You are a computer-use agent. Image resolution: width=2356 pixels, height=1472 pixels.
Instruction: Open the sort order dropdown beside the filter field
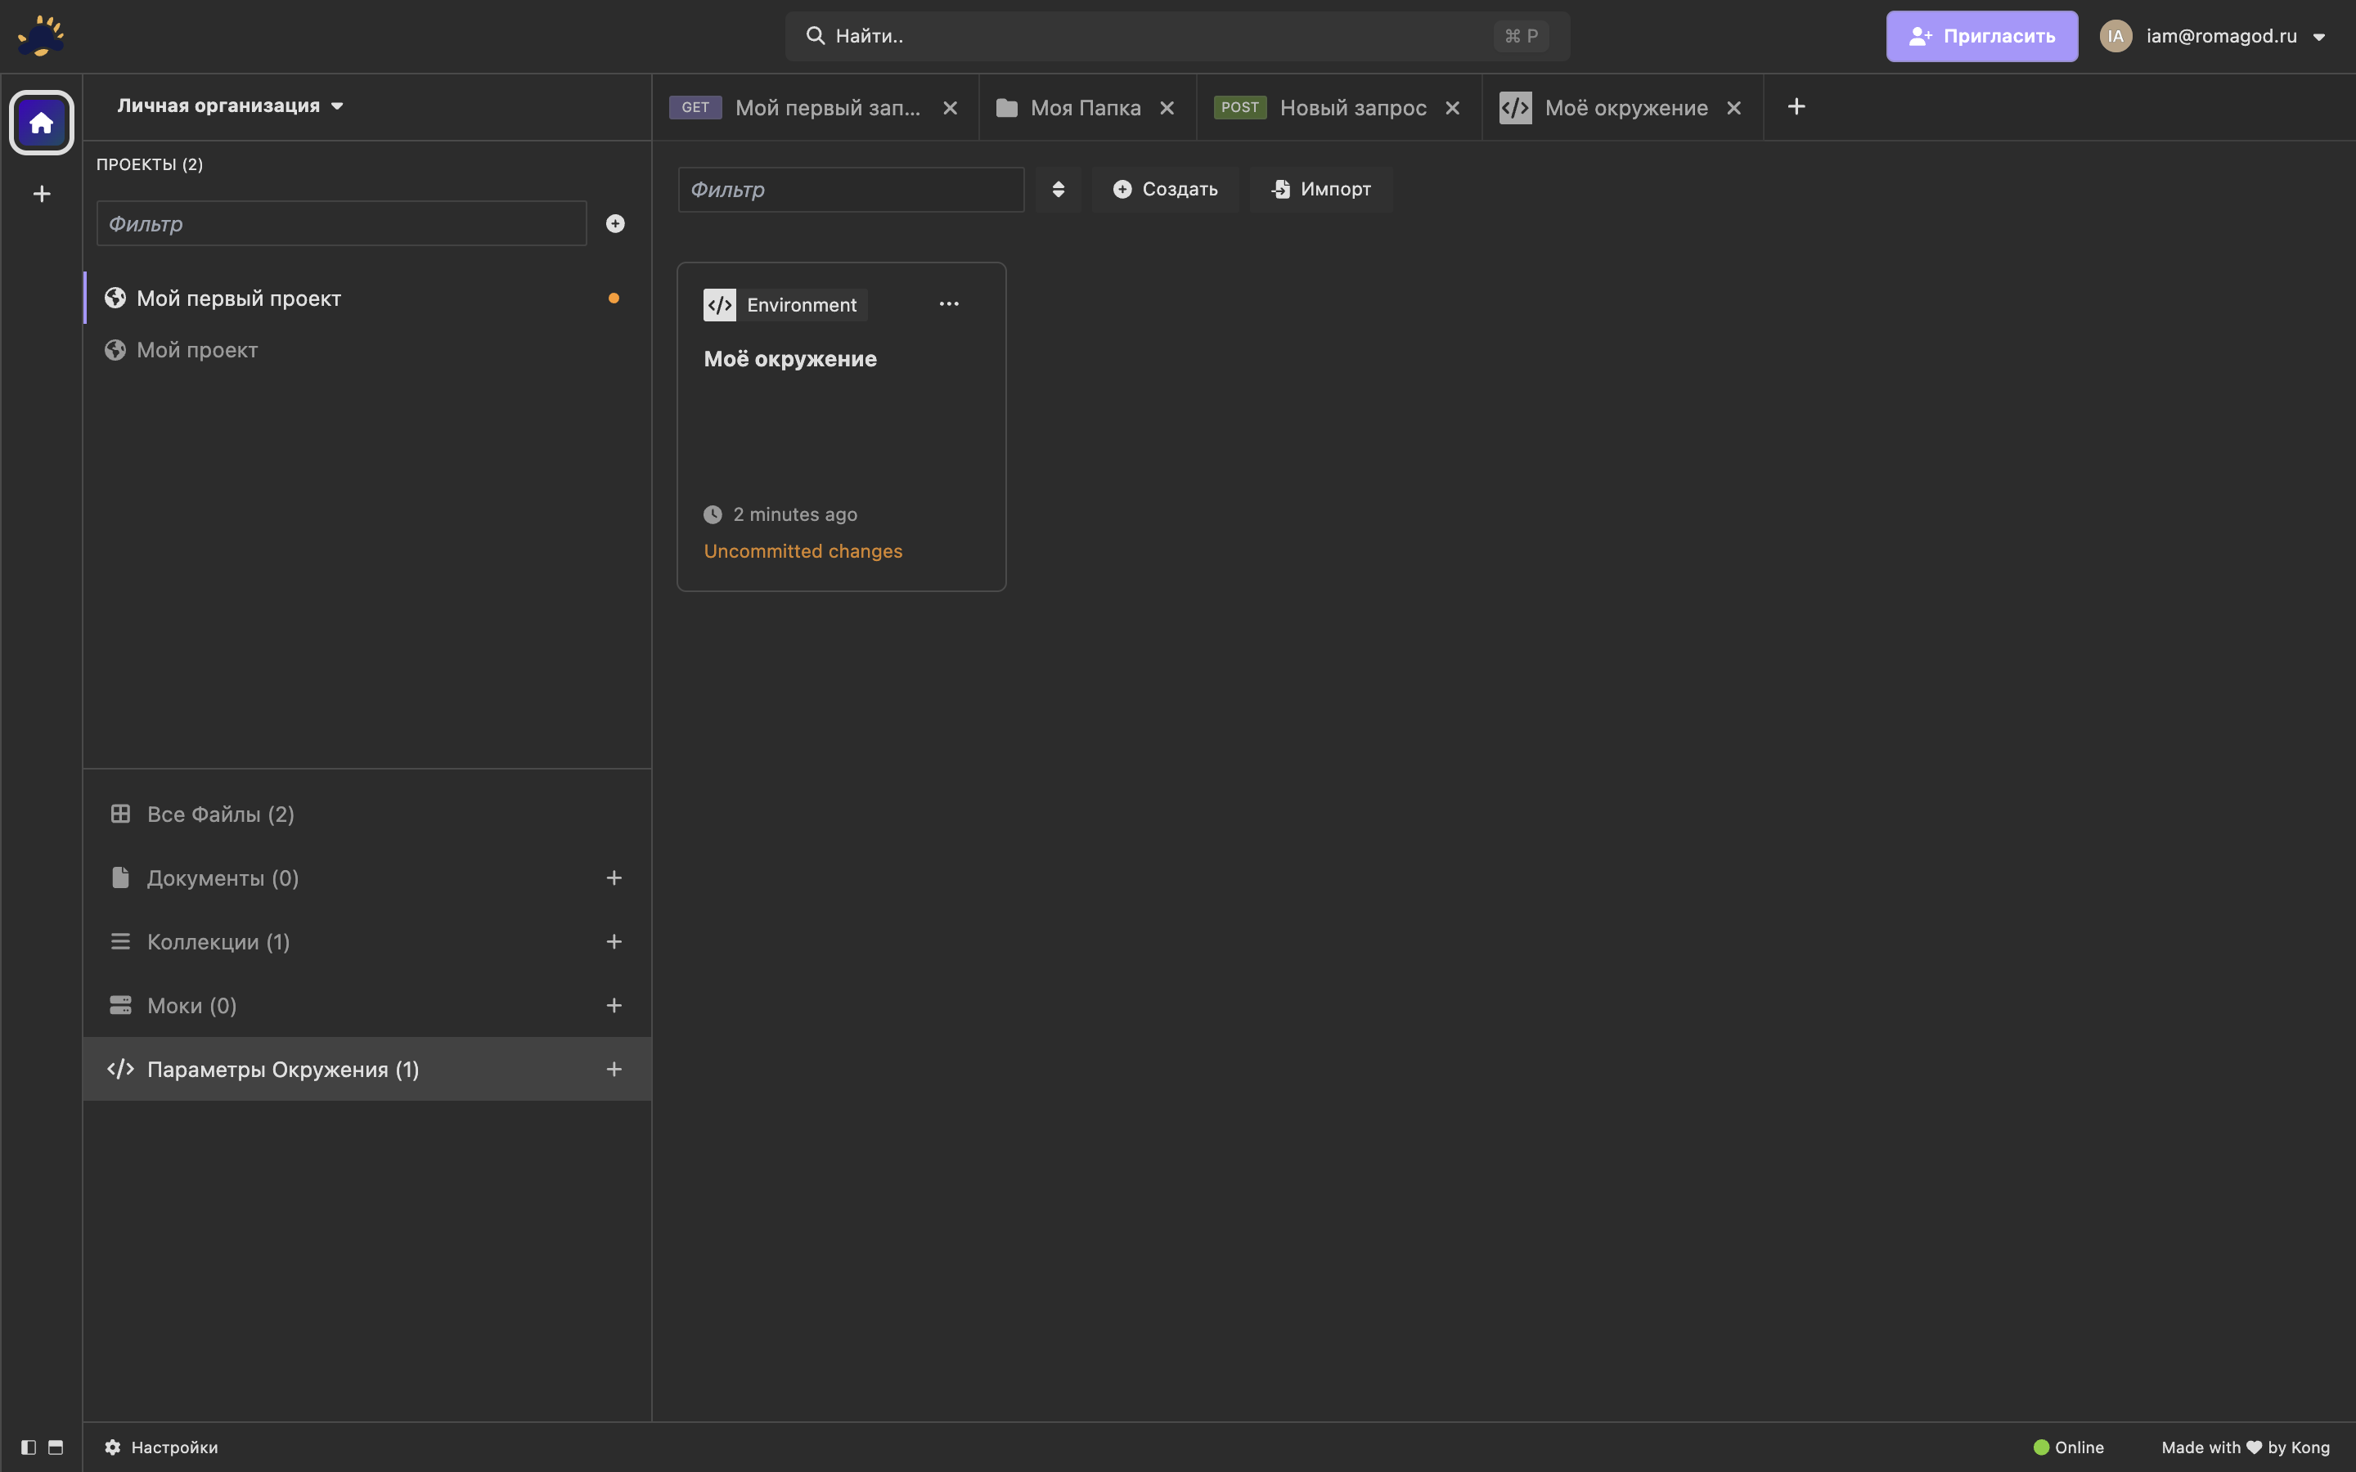tap(1057, 189)
